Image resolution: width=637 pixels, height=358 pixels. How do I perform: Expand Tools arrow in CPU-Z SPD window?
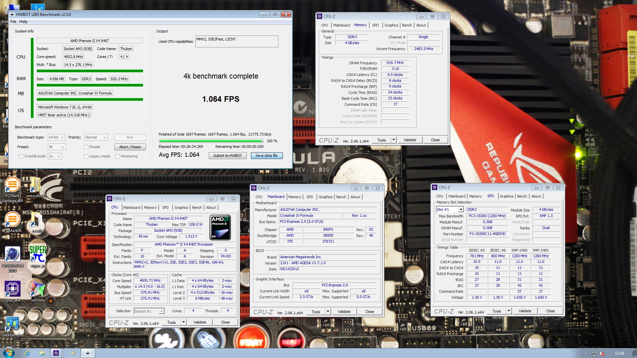509,311
